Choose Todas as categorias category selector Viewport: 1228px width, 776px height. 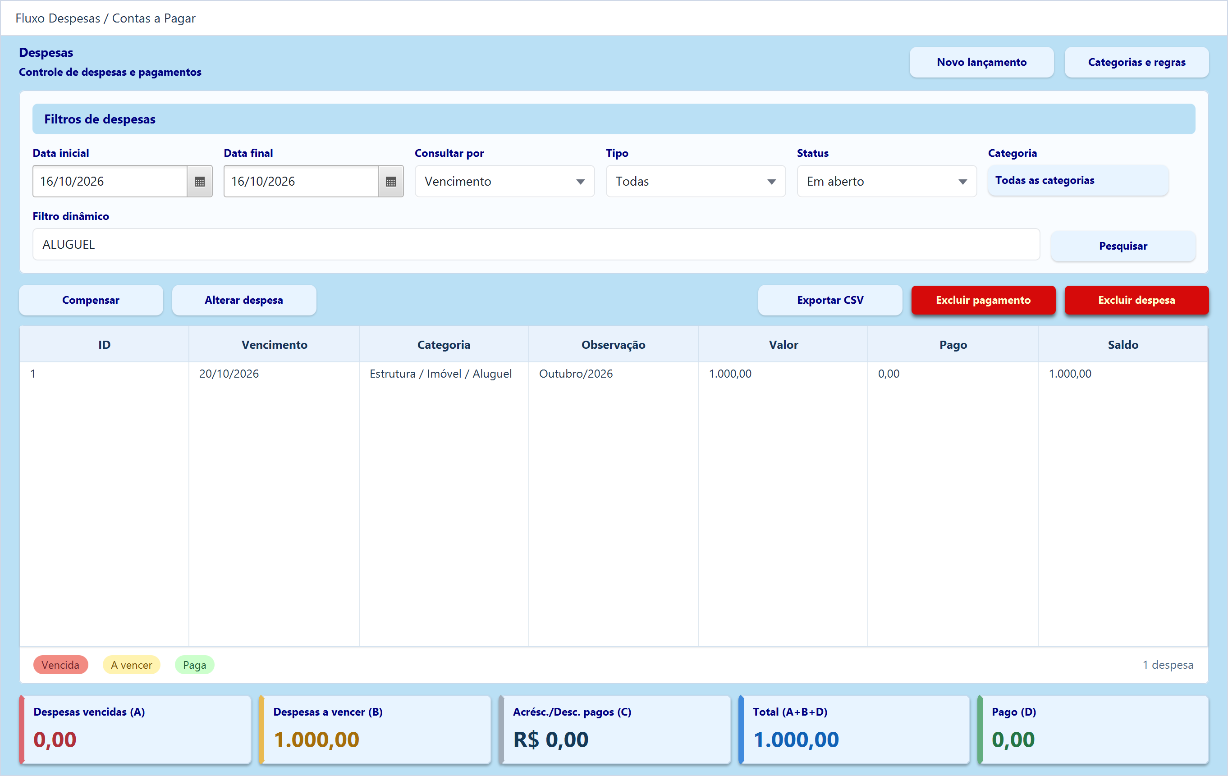[x=1078, y=181]
